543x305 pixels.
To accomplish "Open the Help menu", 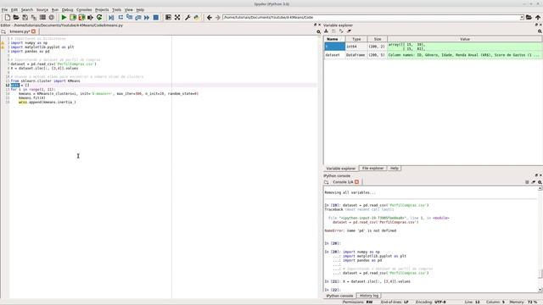I will coord(140,9).
